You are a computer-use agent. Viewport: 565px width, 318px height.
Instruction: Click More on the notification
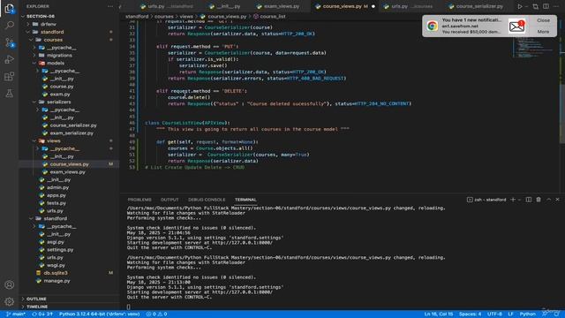(543, 32)
